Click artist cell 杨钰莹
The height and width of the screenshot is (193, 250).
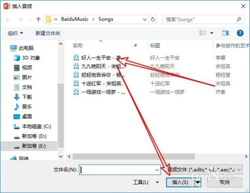click(x=223, y=75)
